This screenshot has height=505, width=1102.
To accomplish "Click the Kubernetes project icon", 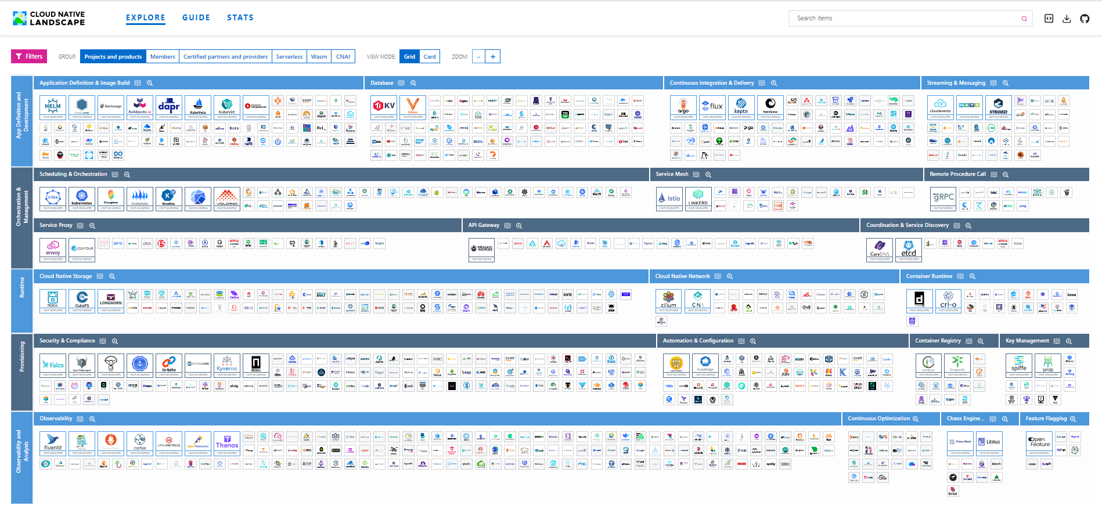I will pyautogui.click(x=82, y=198).
